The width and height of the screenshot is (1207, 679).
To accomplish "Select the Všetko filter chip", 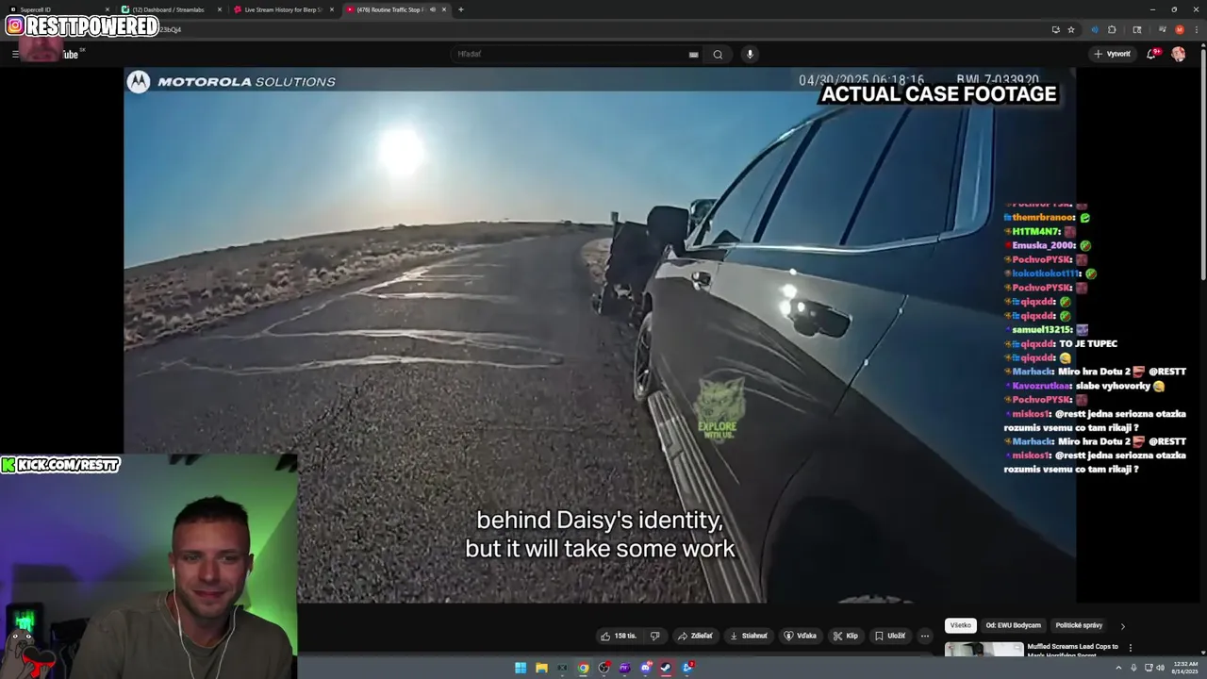I will pos(960,625).
